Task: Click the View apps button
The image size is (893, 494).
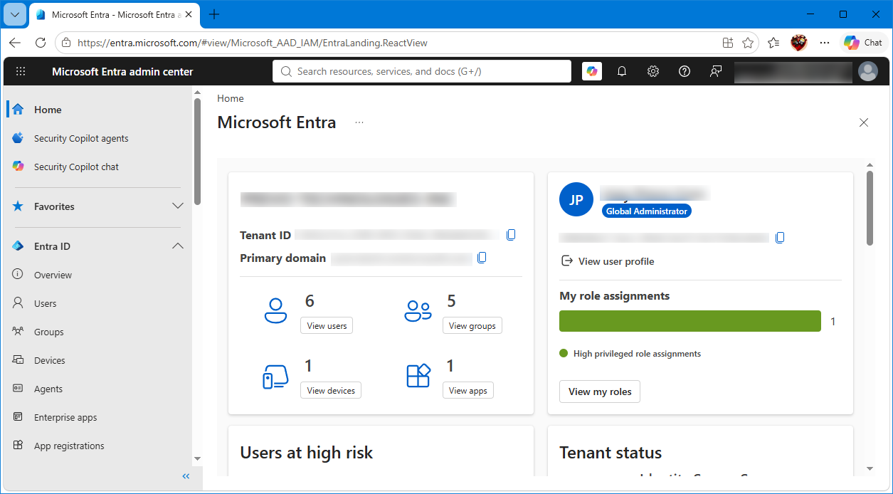Action: 468,390
